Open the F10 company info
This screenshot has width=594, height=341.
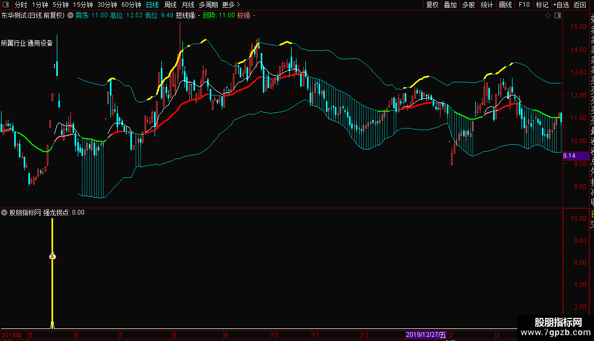coord(524,5)
